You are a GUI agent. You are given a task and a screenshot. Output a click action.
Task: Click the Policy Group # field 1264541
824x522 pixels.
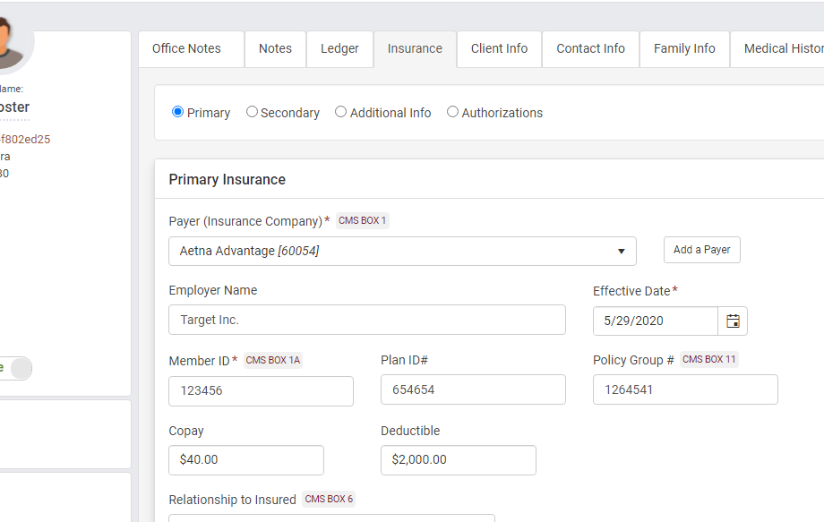pos(685,389)
